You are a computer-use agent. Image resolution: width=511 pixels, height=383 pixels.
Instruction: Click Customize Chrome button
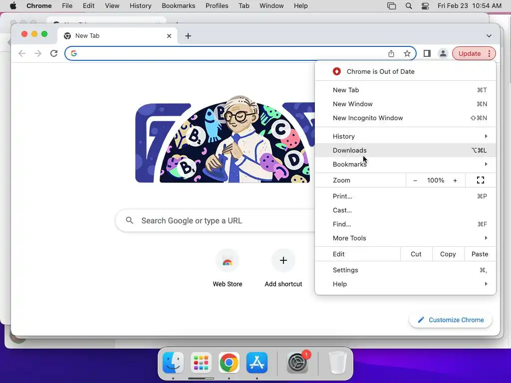[x=451, y=320]
